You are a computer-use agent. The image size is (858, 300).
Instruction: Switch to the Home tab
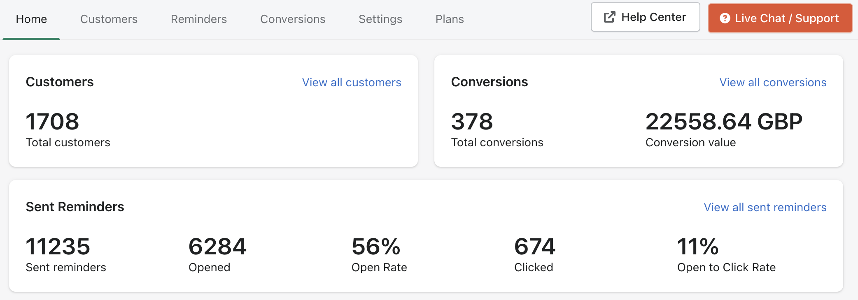click(31, 19)
